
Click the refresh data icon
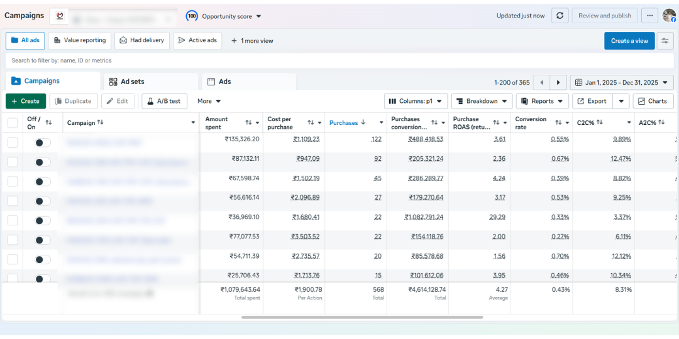point(560,16)
